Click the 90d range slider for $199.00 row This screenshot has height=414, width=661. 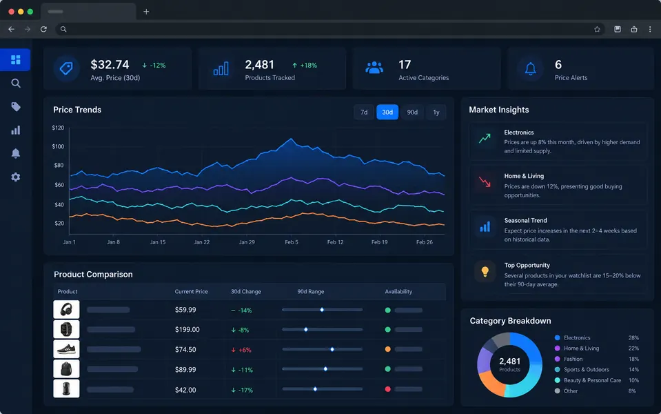[323, 330]
